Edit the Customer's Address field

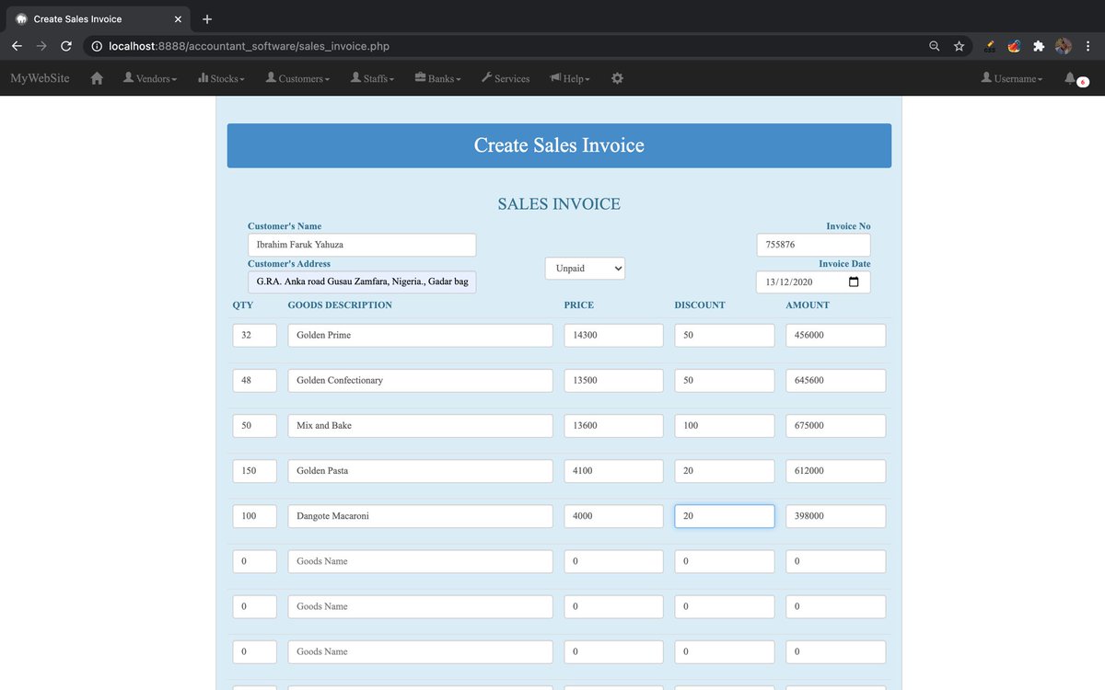[362, 282]
